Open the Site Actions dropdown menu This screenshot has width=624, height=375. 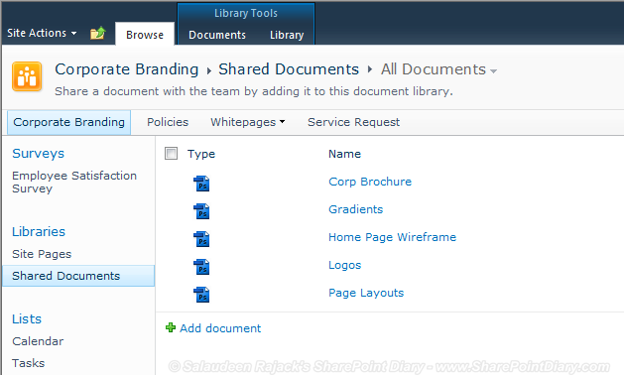click(42, 33)
